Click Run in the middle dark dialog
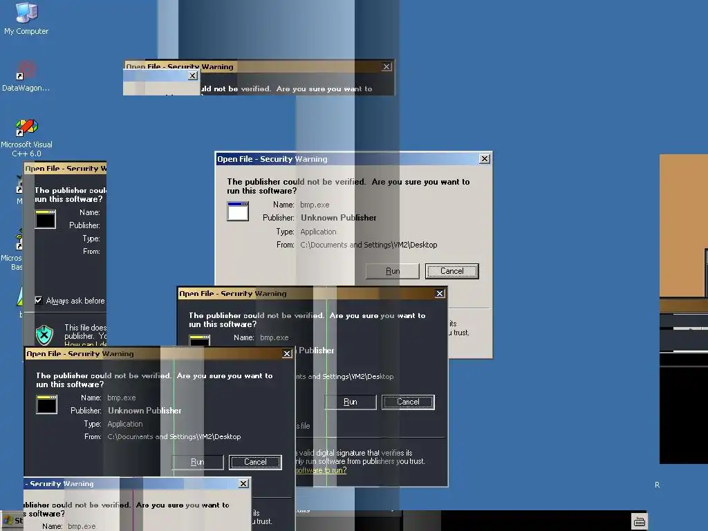Viewport: 708px width, 531px height. [x=351, y=402]
